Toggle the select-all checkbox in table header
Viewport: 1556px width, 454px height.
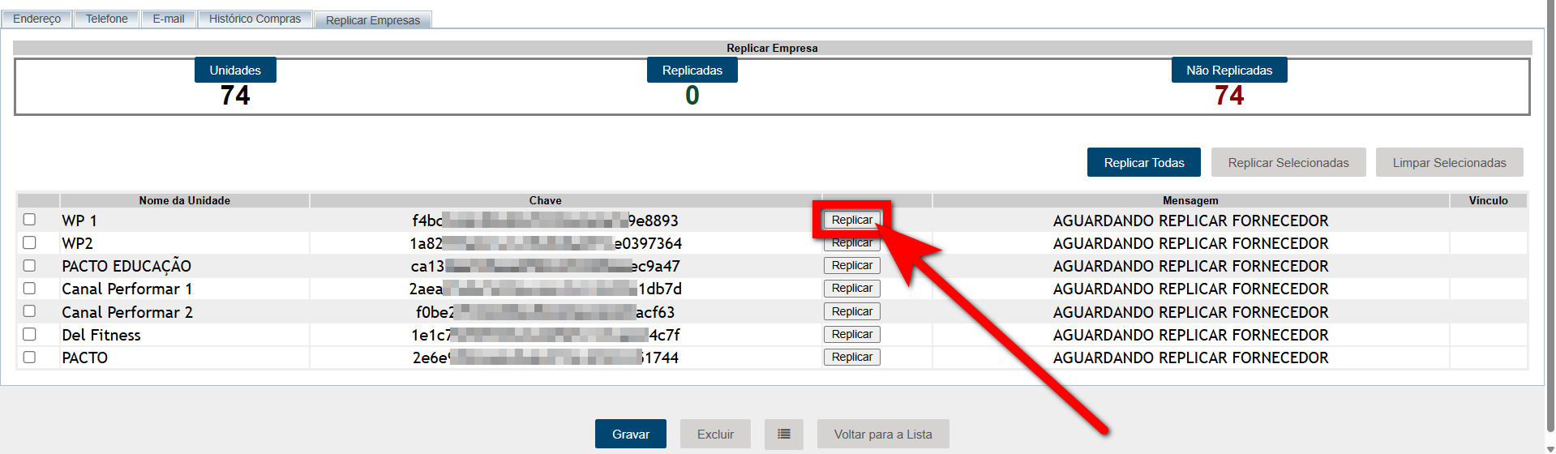[x=38, y=200]
